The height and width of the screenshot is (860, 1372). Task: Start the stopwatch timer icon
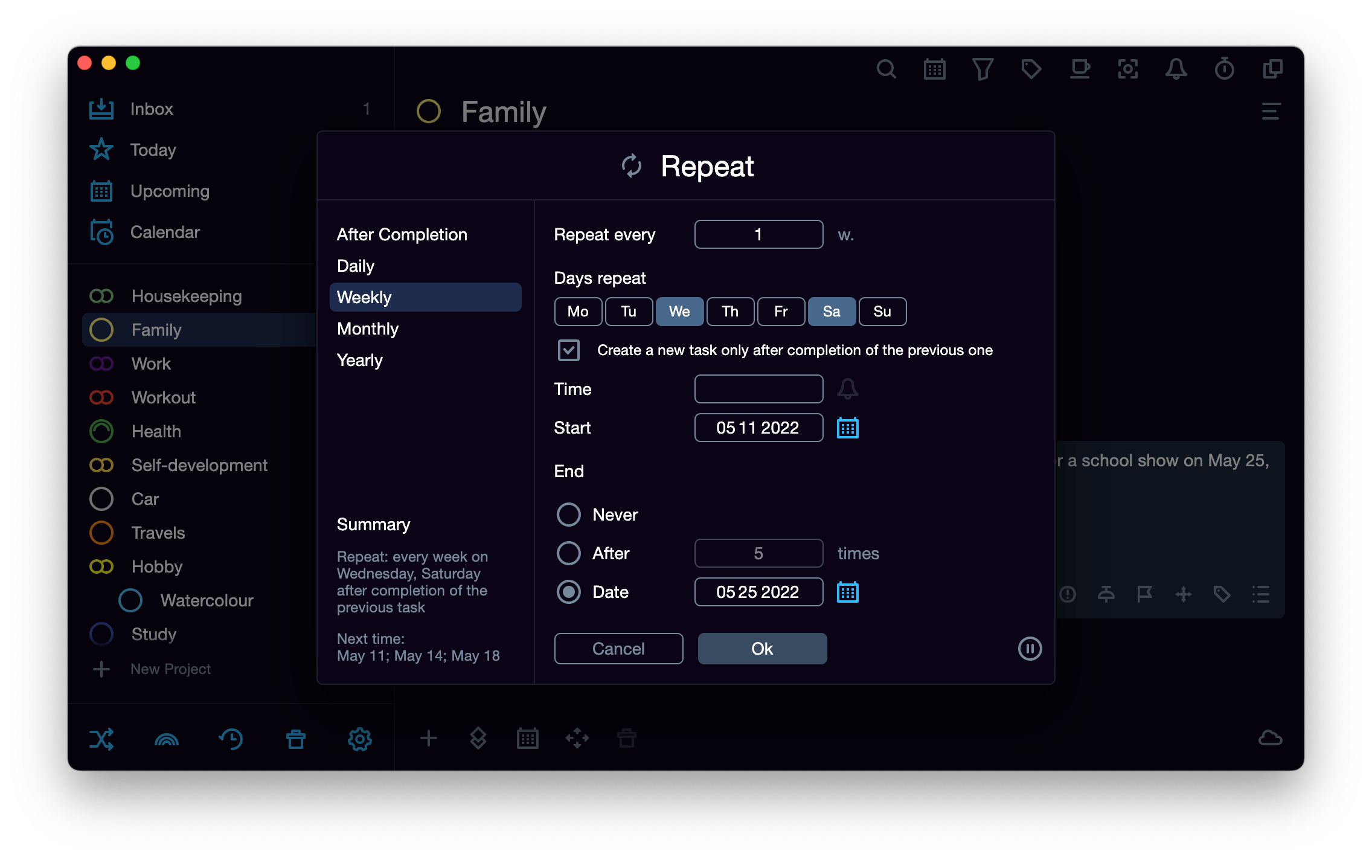click(1224, 69)
